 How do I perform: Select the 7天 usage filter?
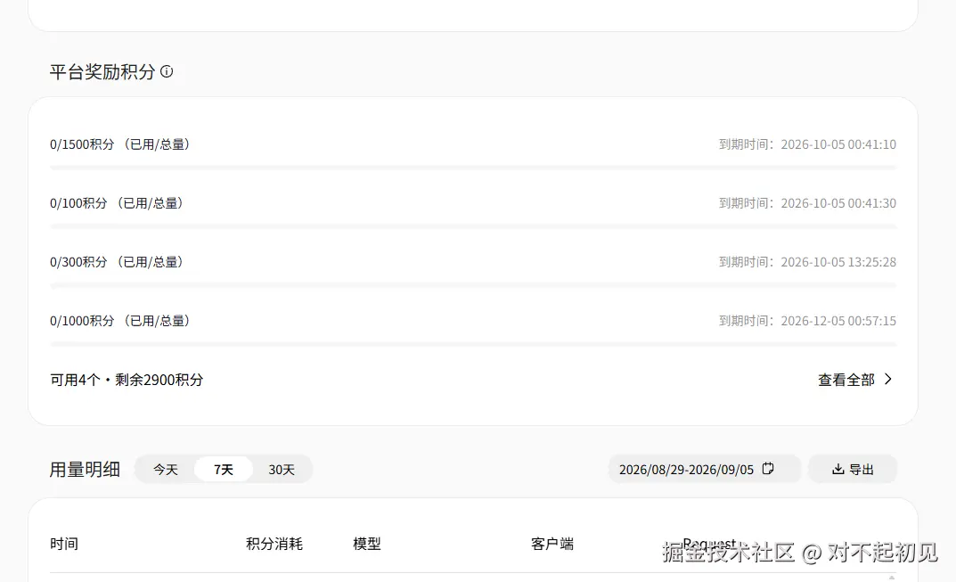[x=223, y=469]
